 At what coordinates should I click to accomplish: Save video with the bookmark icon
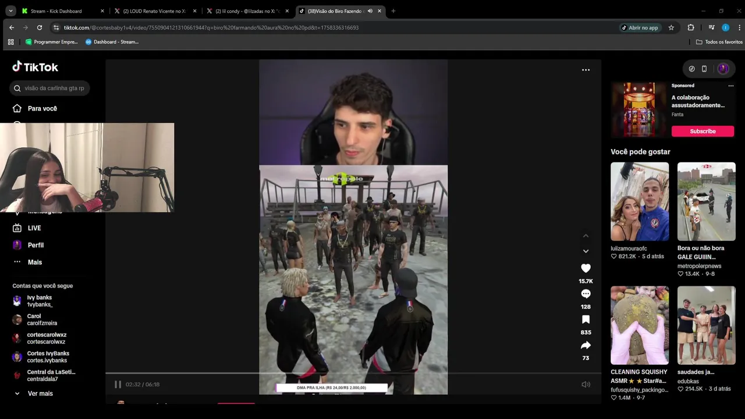tap(586, 319)
